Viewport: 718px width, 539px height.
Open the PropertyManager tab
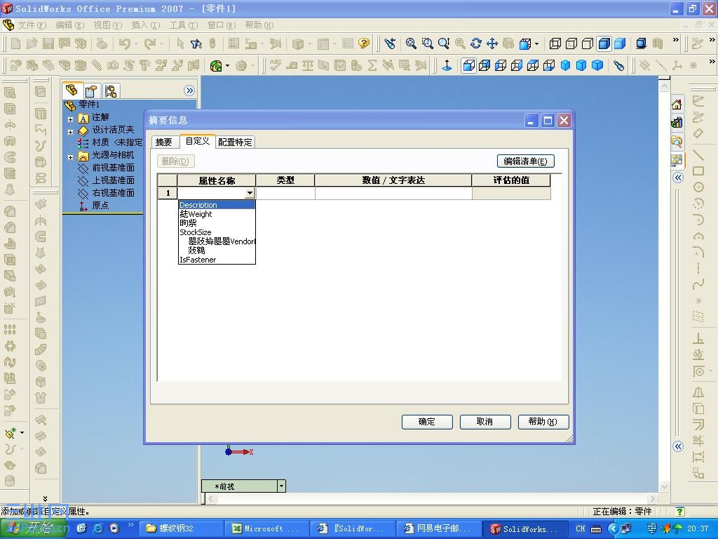[91, 91]
